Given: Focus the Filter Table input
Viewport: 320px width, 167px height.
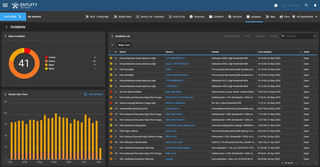Looking at the screenshot, I should click(x=298, y=36).
